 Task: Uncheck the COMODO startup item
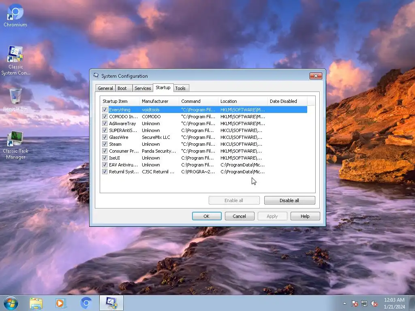click(105, 116)
